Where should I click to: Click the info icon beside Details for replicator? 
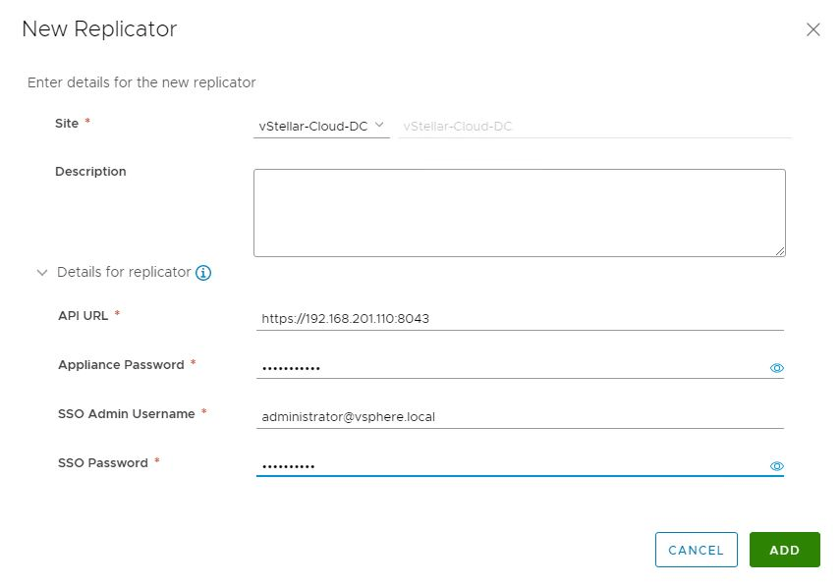[203, 273]
